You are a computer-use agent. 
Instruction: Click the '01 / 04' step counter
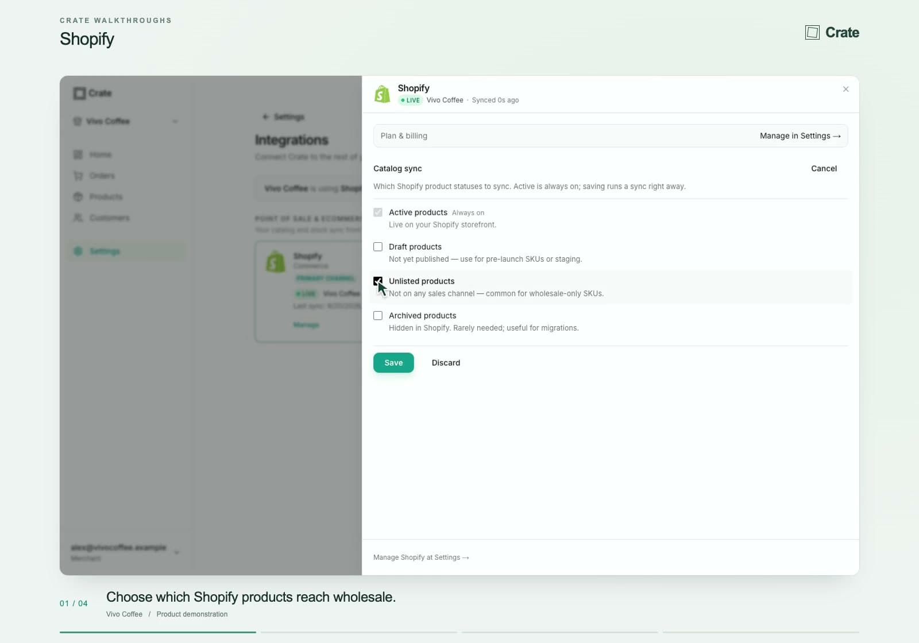74,603
